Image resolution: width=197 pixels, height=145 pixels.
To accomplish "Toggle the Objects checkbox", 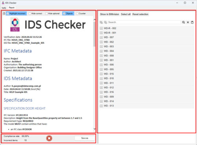I will [x=64, y=13].
